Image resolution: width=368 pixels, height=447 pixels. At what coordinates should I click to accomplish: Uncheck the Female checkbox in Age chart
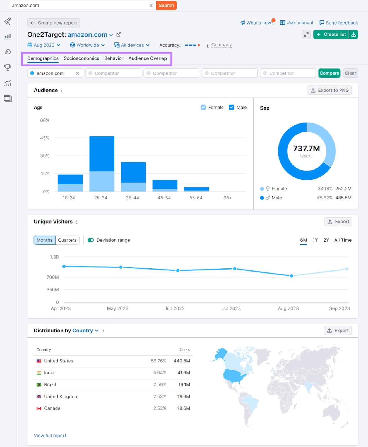click(203, 107)
